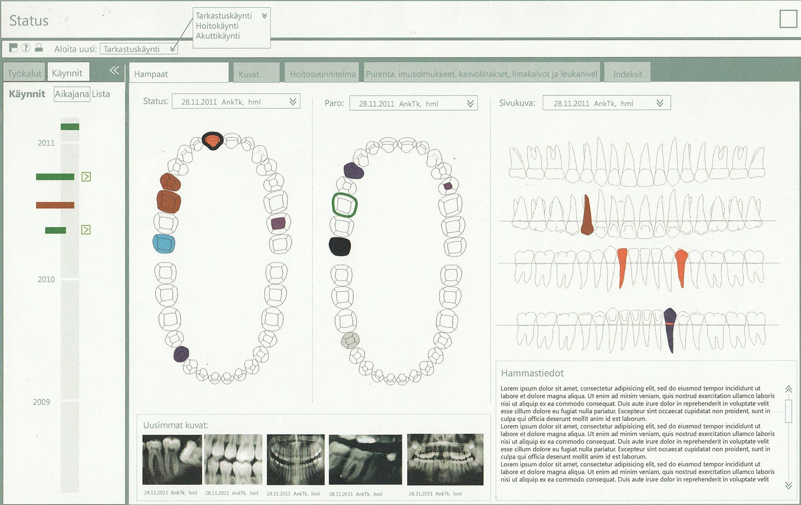801x505 pixels.
Task: Select the large purple tooth in the Paro chart
Action: point(354,171)
